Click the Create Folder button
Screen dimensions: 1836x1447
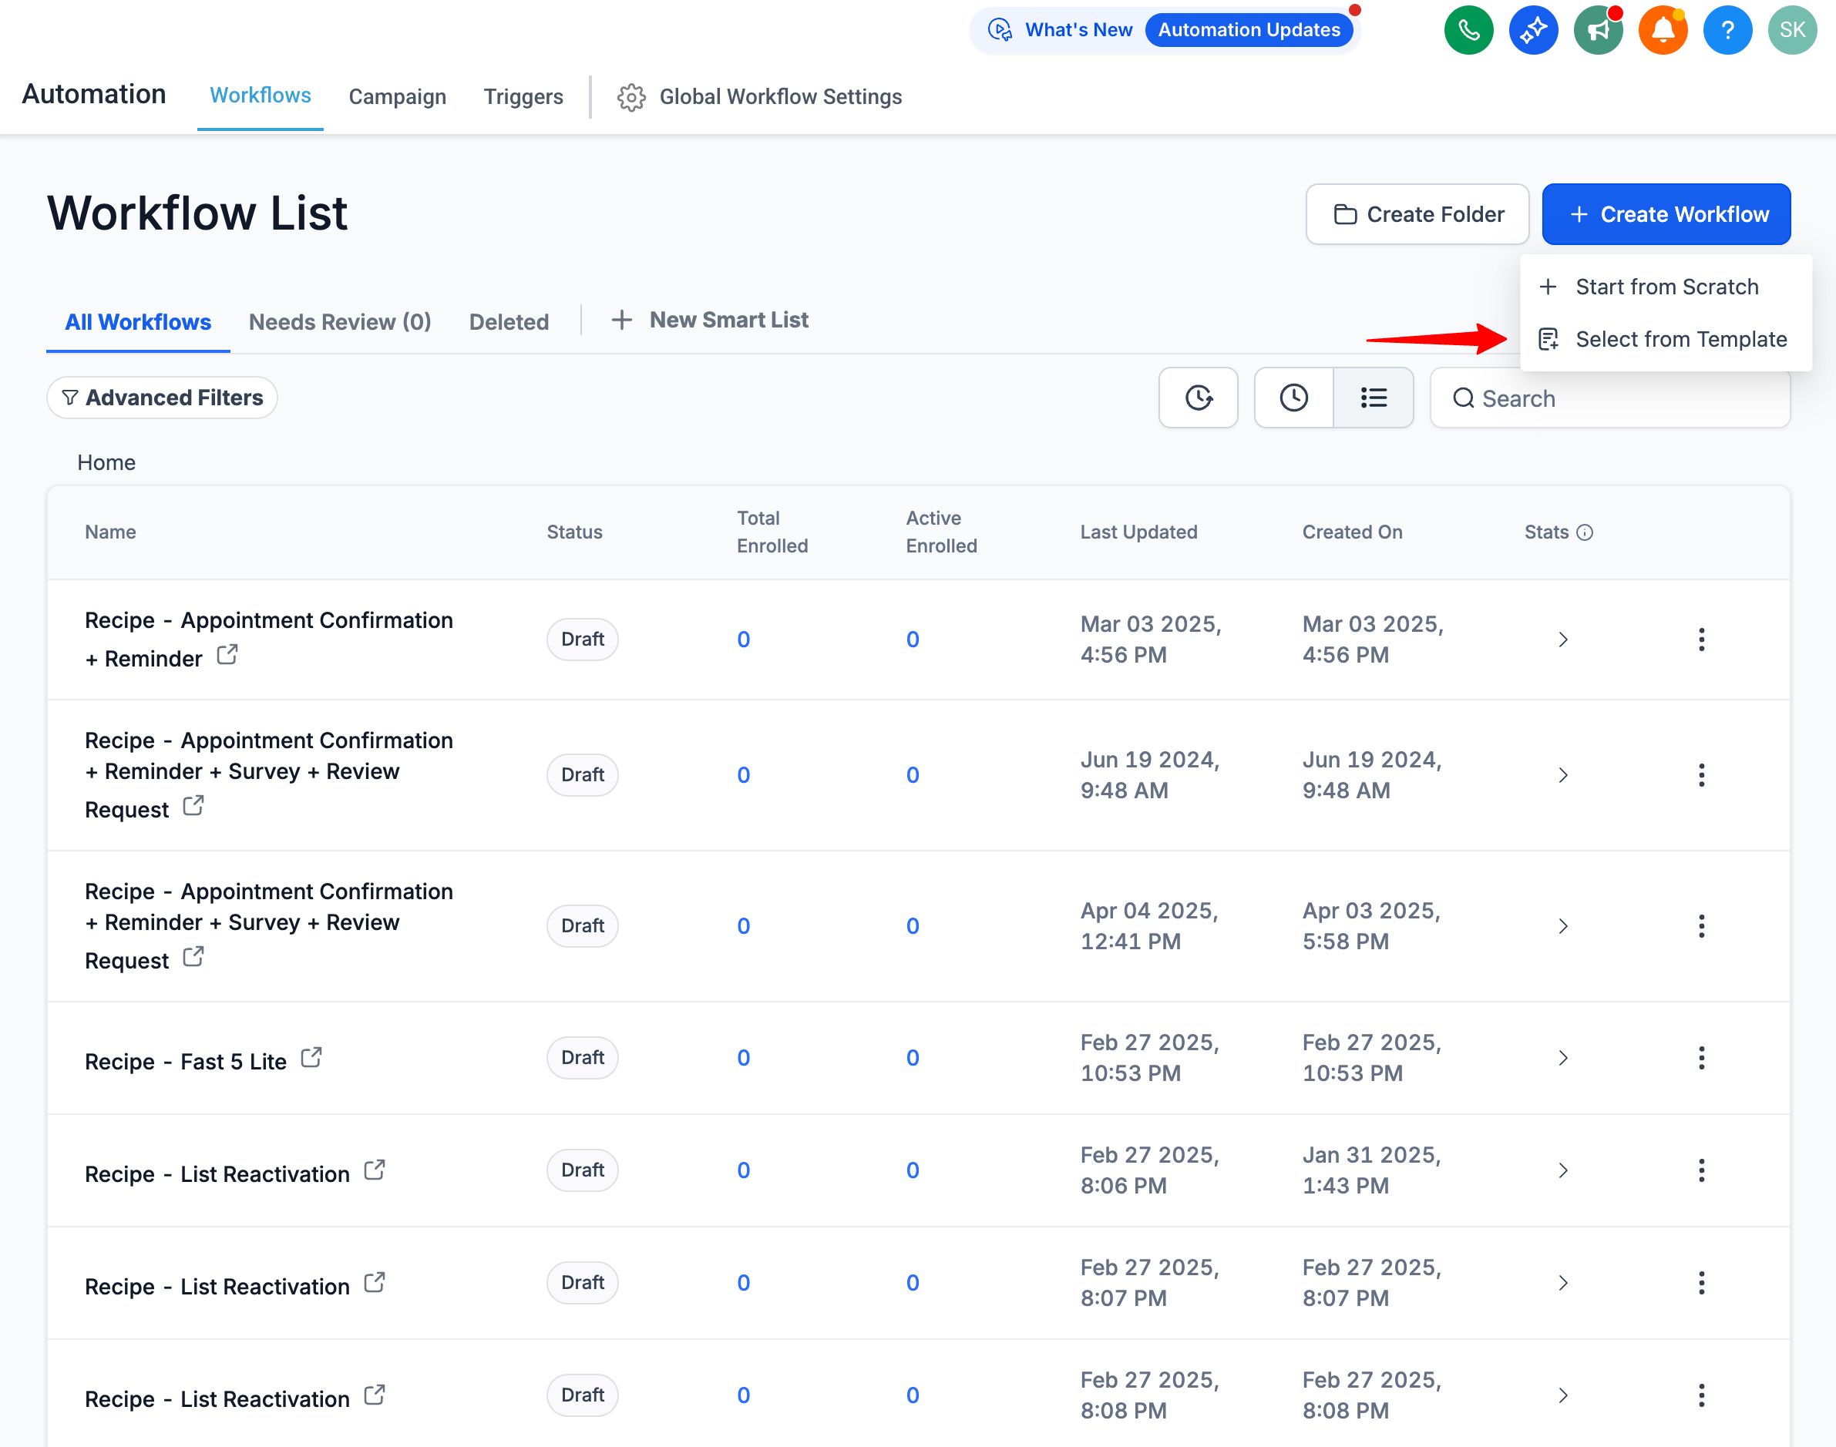[1417, 214]
